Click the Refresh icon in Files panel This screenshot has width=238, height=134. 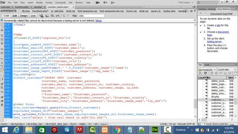[206, 73]
